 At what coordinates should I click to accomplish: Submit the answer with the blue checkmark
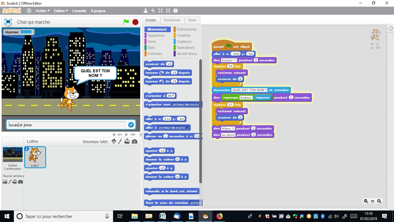131,125
